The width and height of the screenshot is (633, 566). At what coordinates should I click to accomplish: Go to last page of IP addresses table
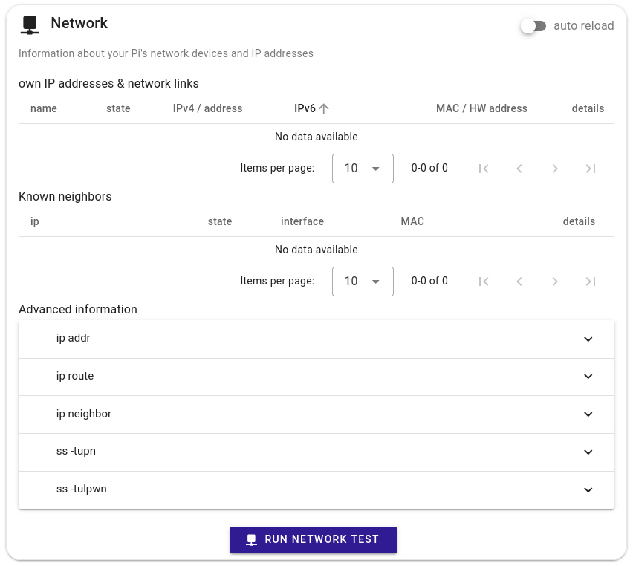591,169
